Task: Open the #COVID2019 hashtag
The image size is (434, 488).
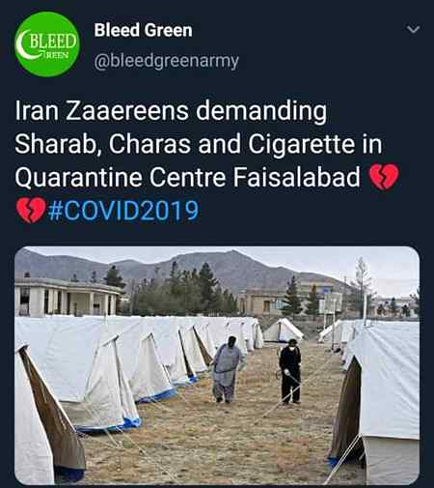Action: pos(123,211)
